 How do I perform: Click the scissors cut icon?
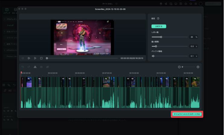35,67
